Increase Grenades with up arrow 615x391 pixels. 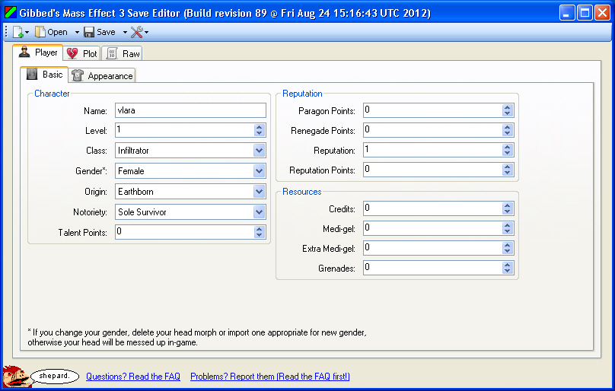[x=508, y=264]
